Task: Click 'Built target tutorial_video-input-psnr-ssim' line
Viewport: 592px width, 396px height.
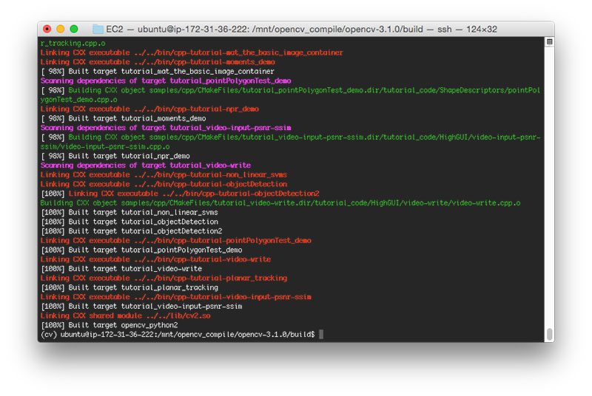Action: (141, 306)
